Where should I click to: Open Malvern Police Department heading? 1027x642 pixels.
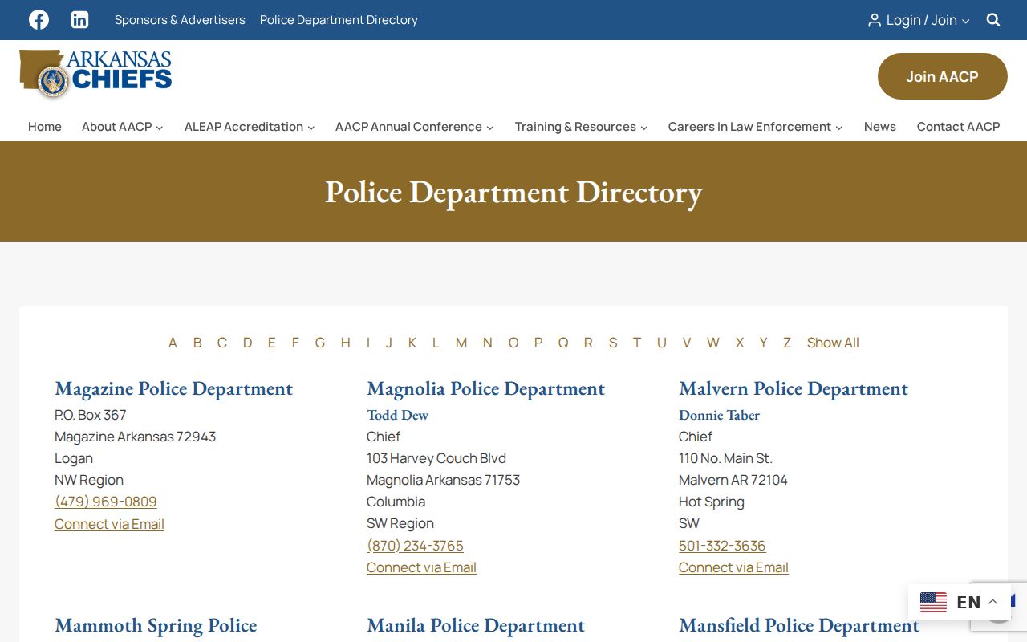pos(794,388)
